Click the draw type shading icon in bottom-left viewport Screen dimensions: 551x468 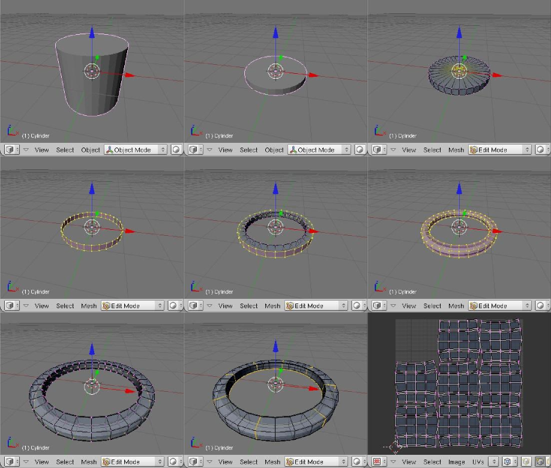coord(173,461)
